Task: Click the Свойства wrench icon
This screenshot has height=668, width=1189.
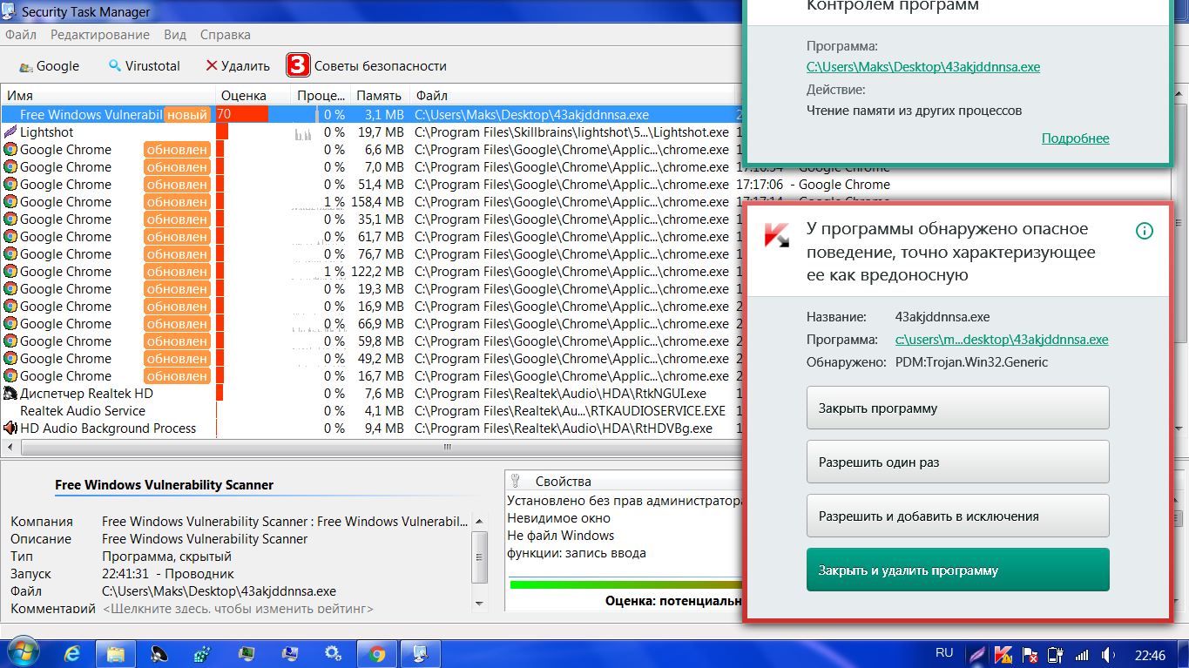Action: 516,481
